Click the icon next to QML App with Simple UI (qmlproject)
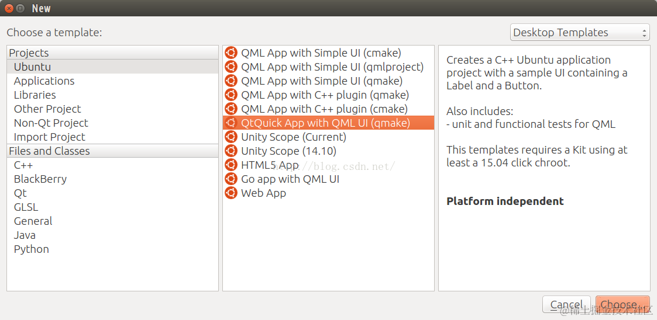The image size is (657, 320). 231,67
